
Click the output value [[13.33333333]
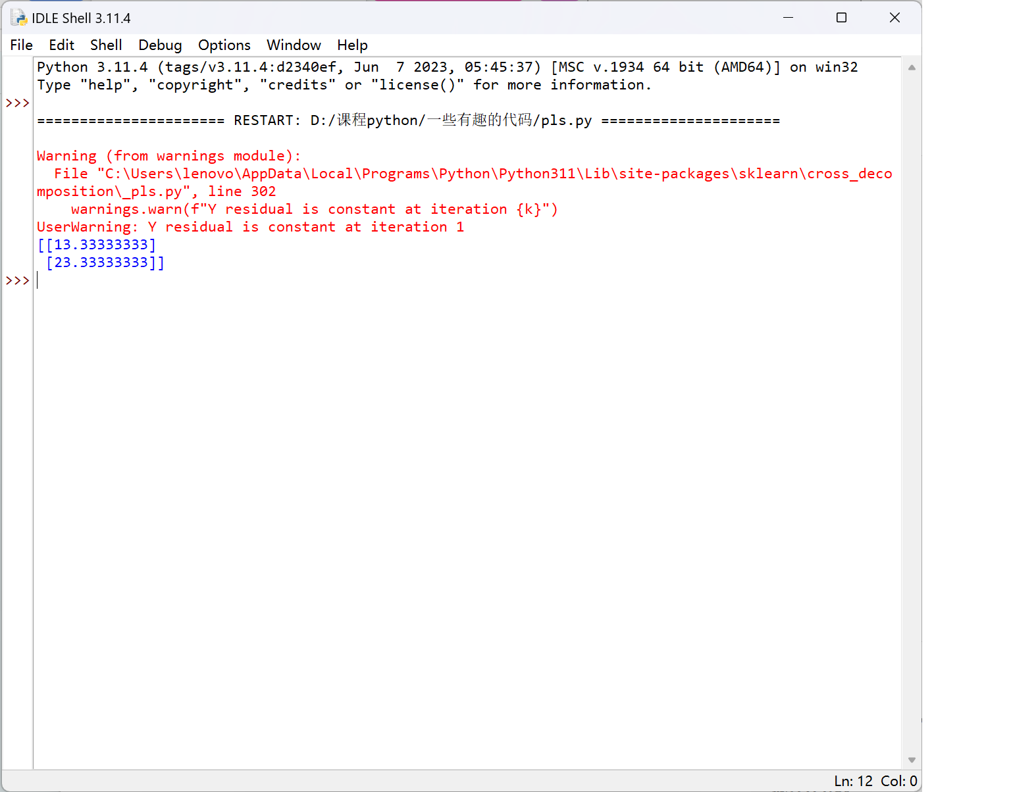tap(97, 245)
